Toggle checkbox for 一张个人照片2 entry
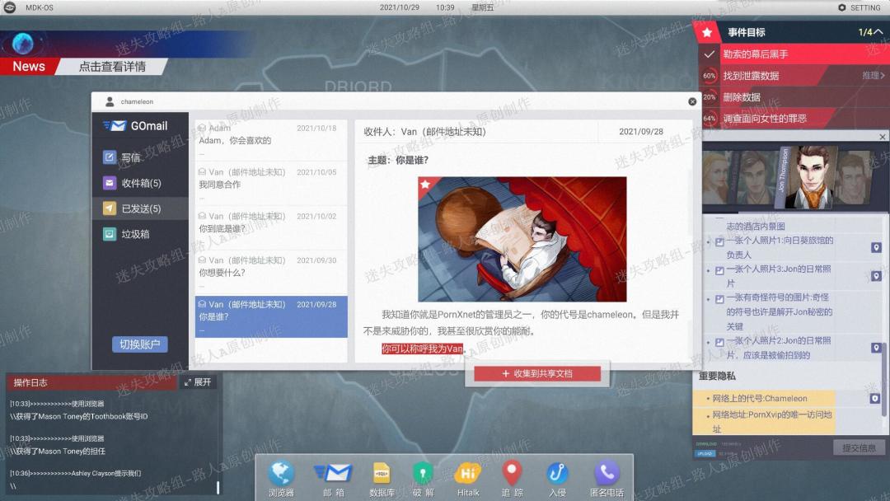Viewport: 890px width, 501px height. [x=719, y=342]
